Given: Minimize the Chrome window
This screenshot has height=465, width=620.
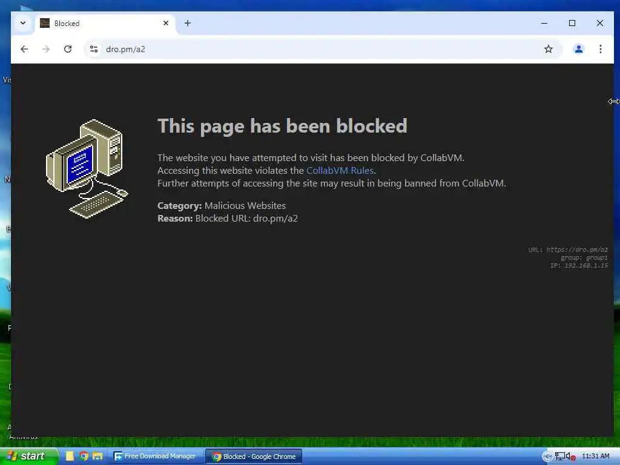Looking at the screenshot, I should coord(544,24).
